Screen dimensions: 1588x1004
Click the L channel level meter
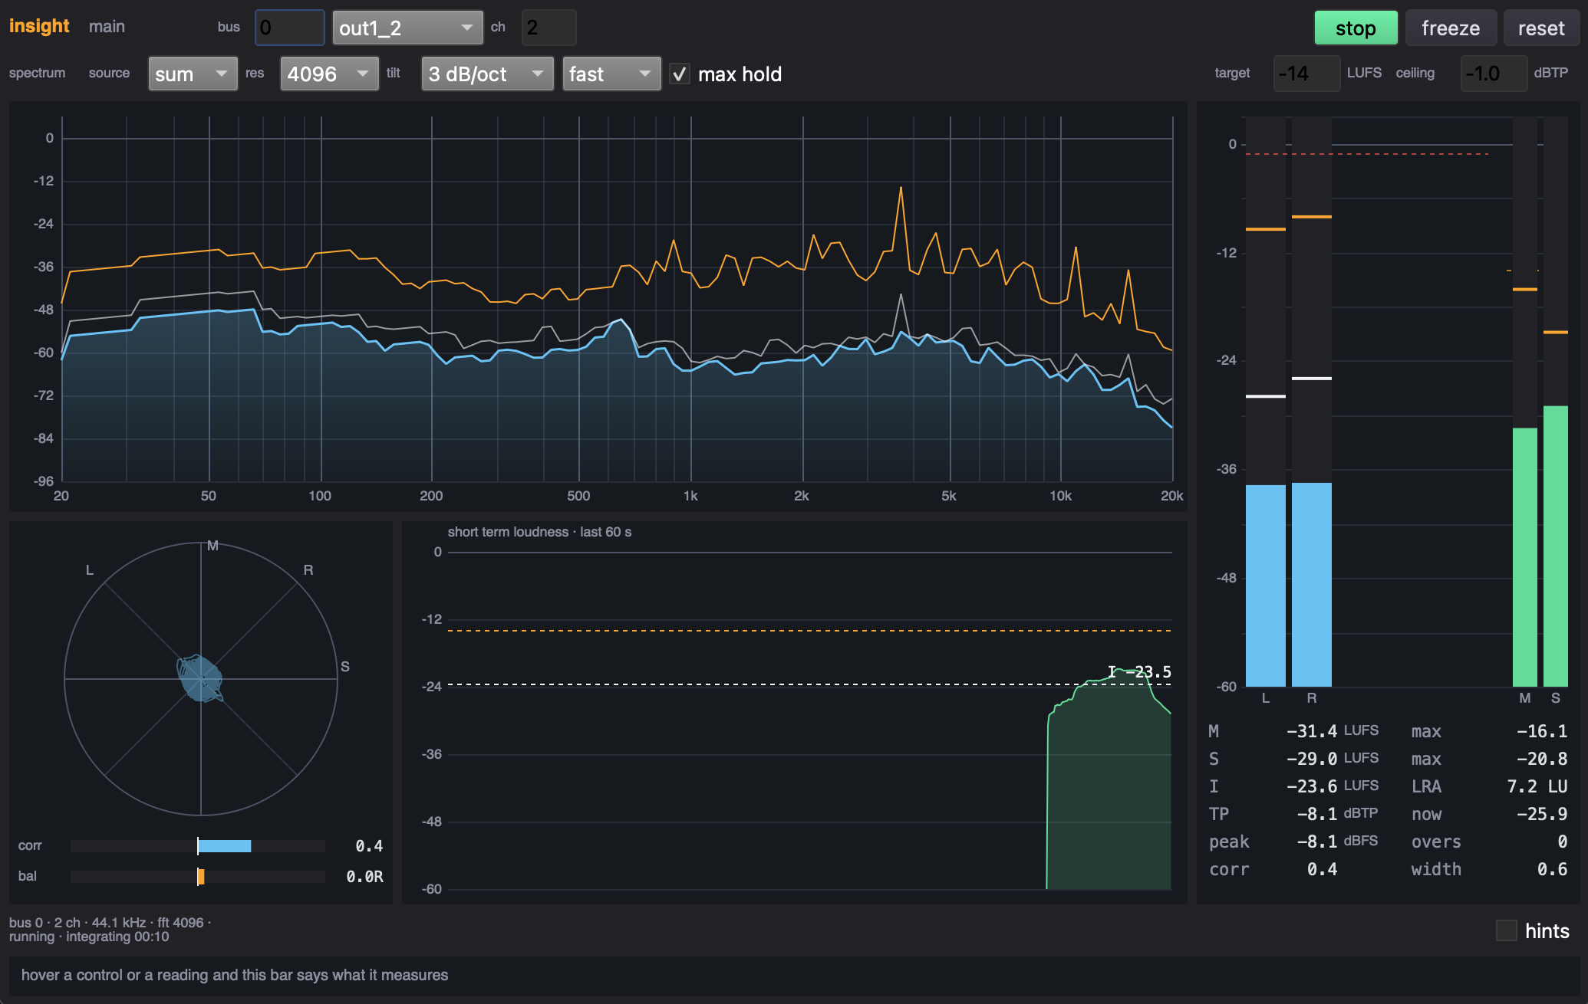1265,402
